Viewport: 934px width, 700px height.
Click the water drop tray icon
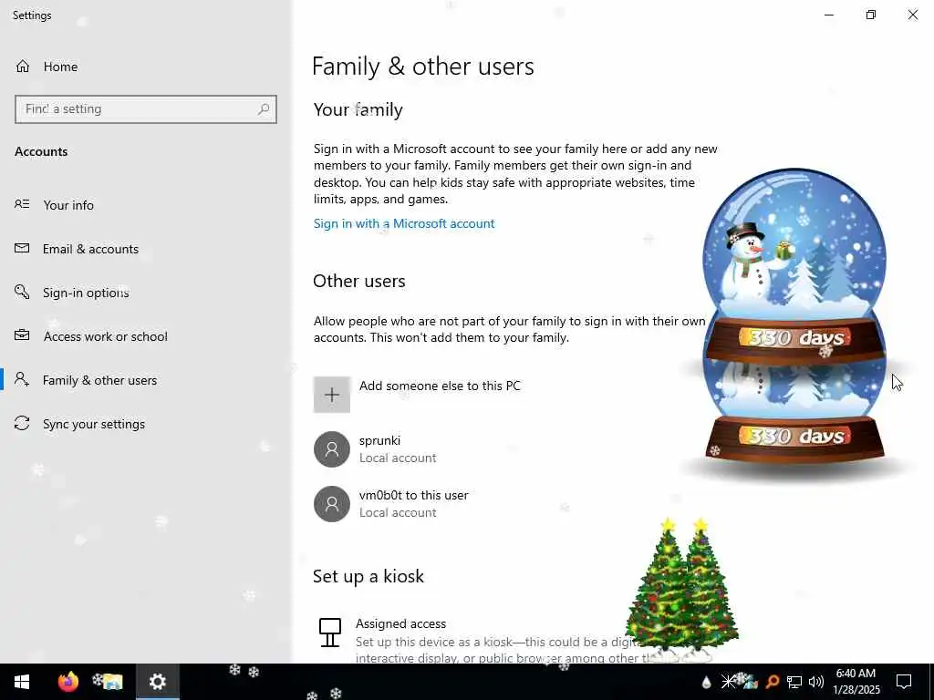point(706,682)
